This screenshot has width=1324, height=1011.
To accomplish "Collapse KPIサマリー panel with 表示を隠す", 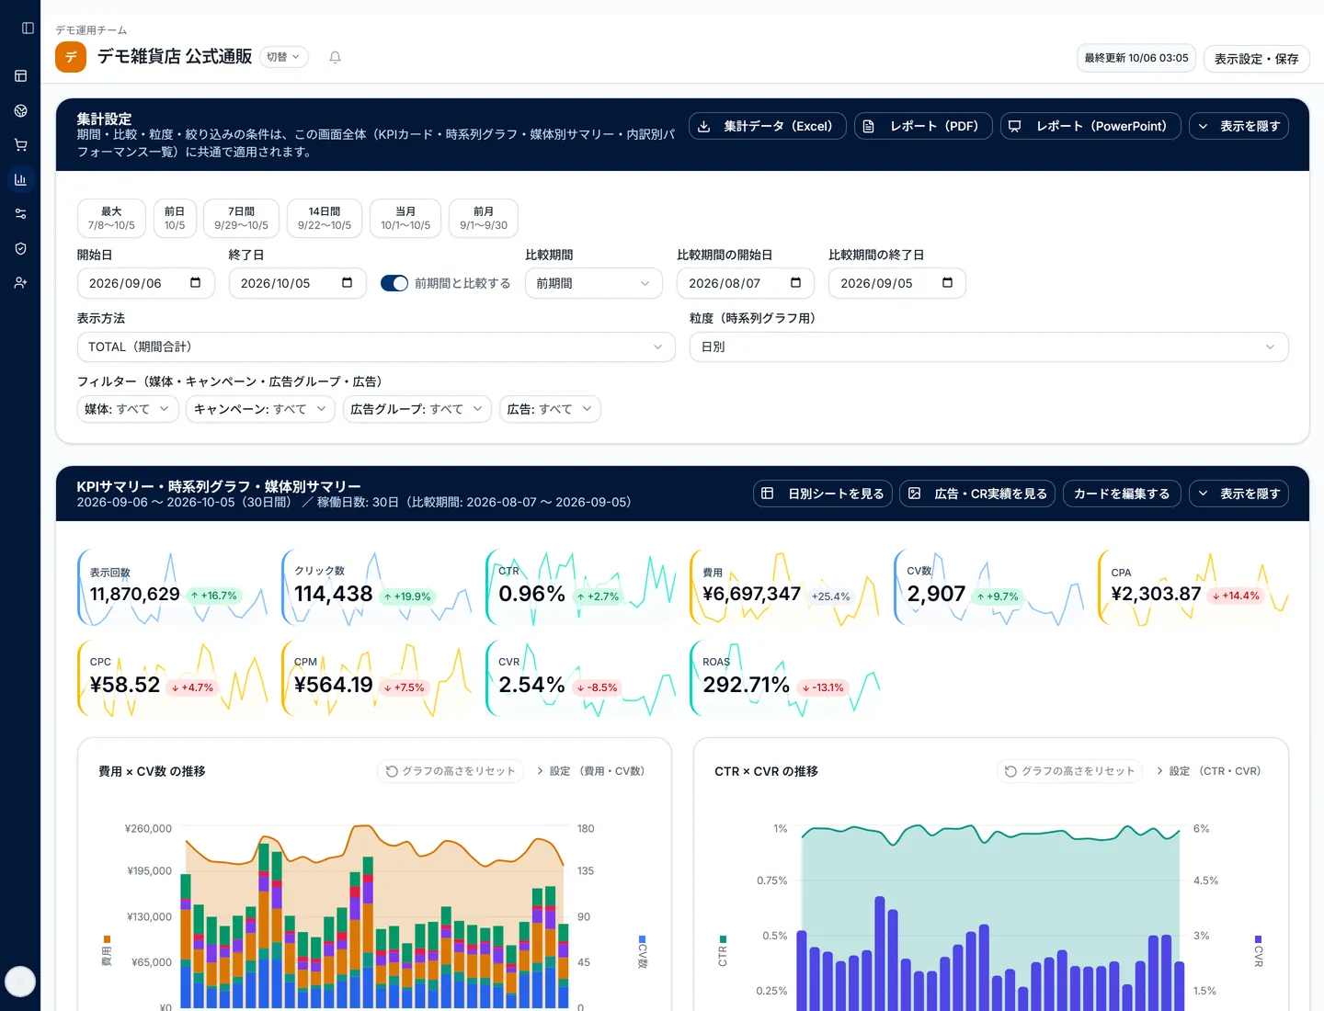I will (x=1238, y=494).
